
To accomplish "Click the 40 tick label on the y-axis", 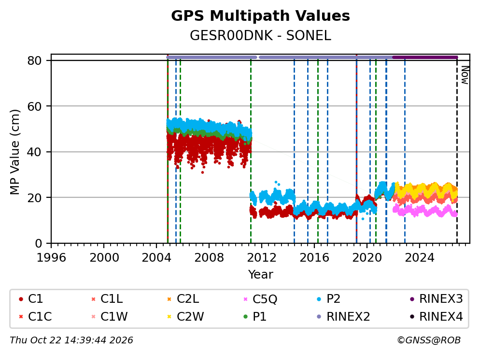I will click(34, 152).
